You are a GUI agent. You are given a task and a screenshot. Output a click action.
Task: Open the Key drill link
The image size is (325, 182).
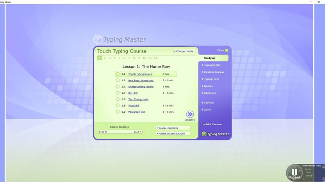click(133, 93)
